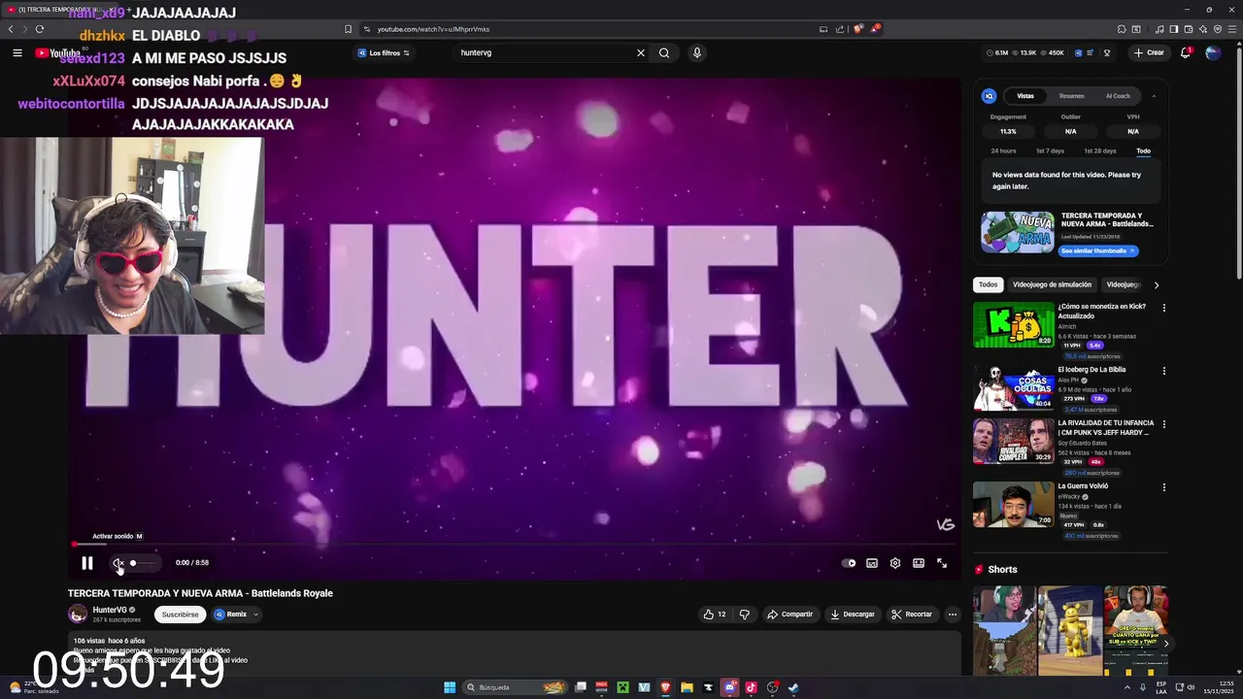Pause the video with the pause button

pos(87,563)
